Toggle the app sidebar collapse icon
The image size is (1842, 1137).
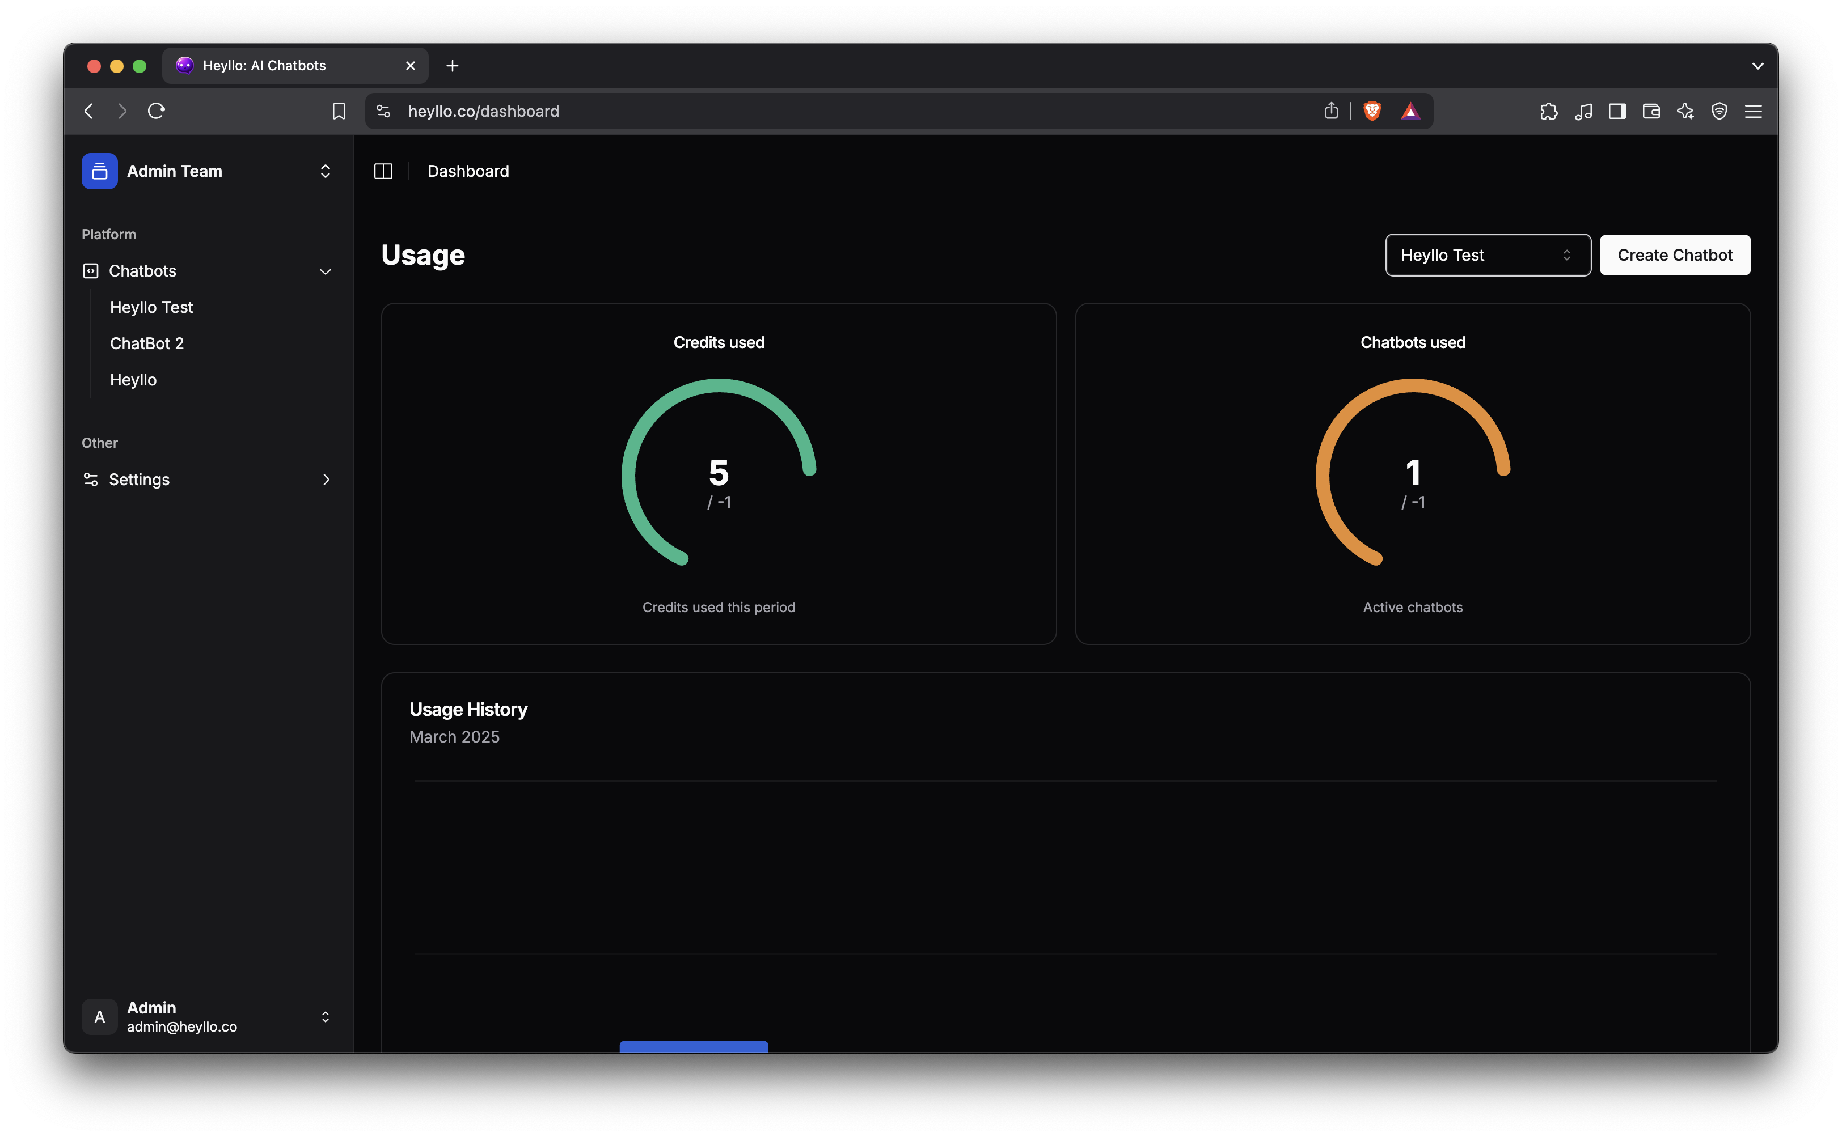click(383, 171)
